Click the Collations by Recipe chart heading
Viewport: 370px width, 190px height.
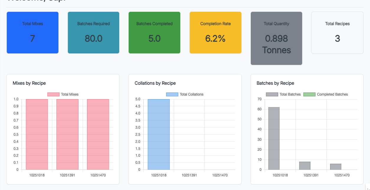click(155, 83)
